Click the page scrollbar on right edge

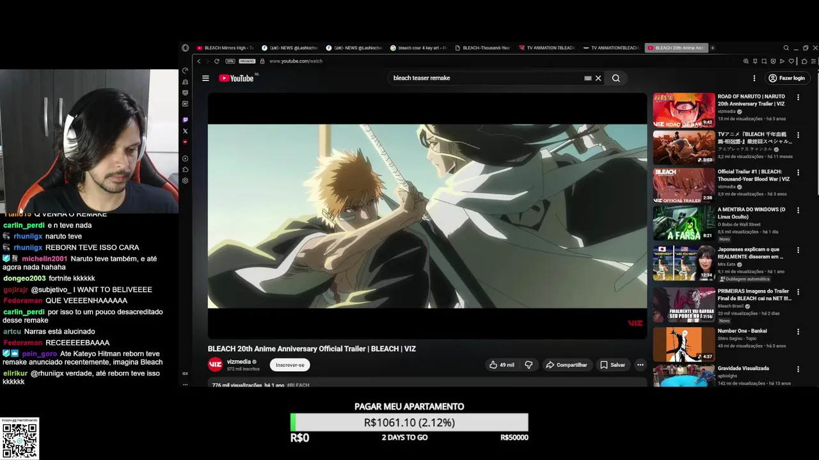816,134
